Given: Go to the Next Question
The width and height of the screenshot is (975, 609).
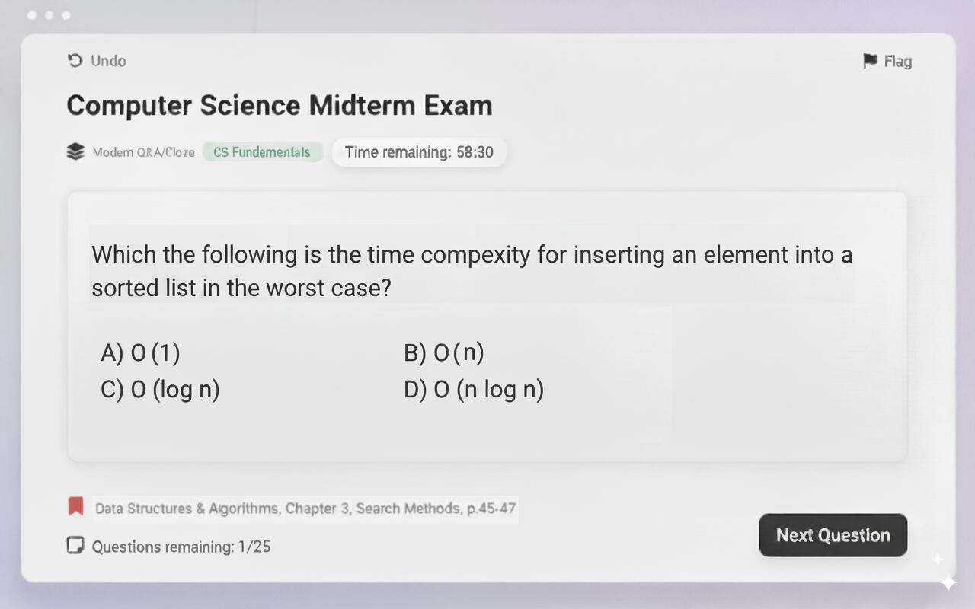Looking at the screenshot, I should coord(833,535).
